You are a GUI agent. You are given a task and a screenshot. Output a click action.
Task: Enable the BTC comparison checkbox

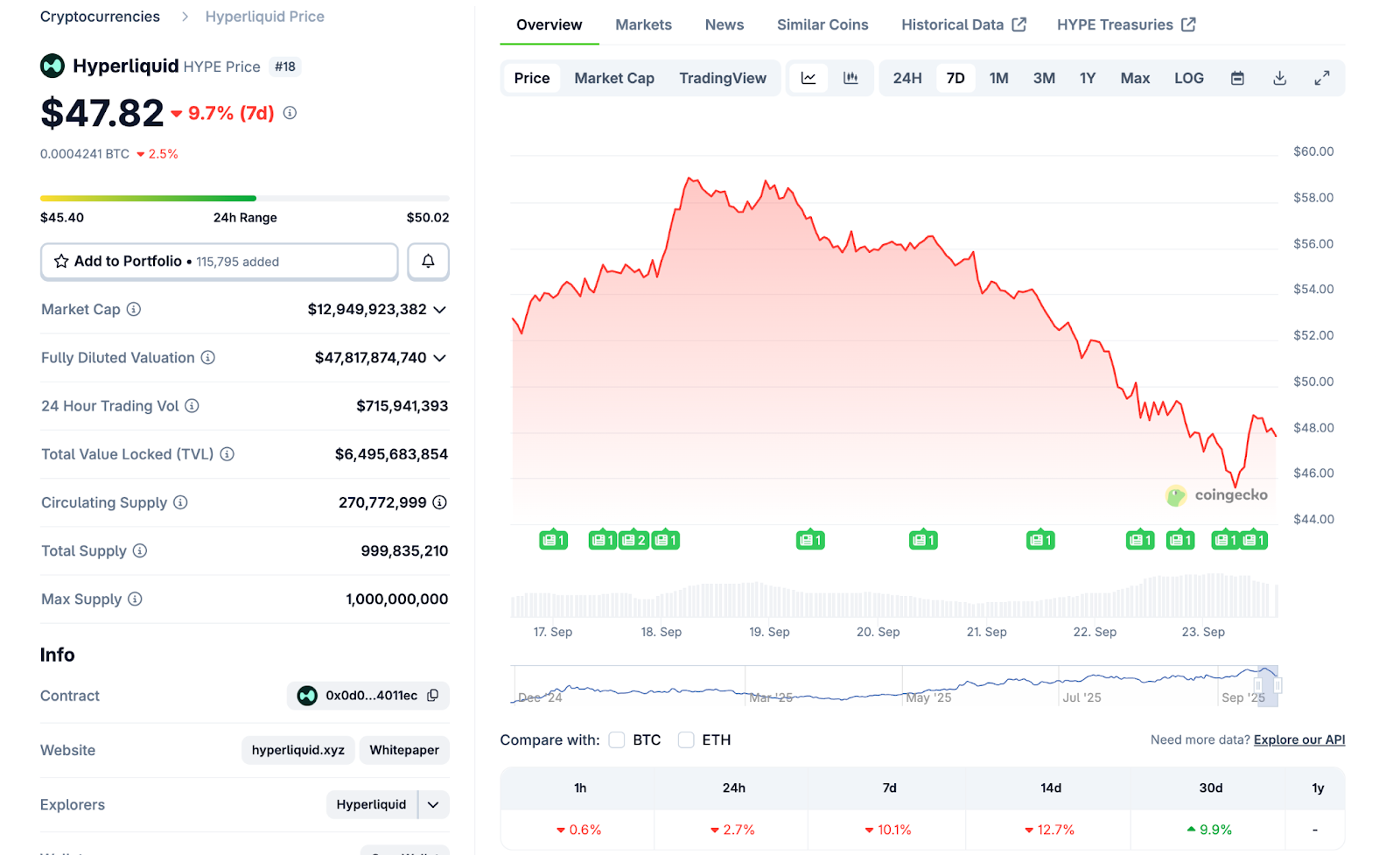(617, 740)
